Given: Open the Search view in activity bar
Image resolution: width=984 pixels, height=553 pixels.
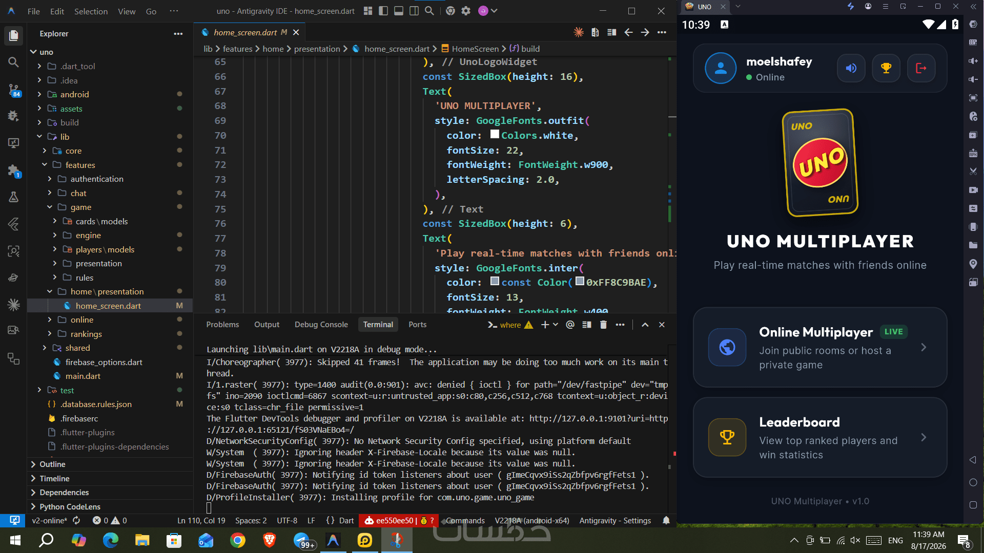Looking at the screenshot, I should tap(14, 62).
